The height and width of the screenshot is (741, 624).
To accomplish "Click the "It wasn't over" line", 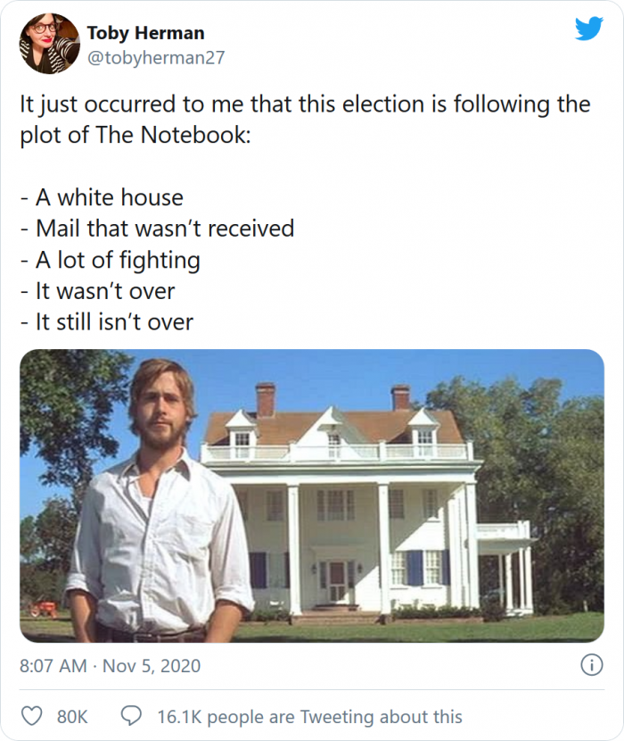I will [x=97, y=291].
